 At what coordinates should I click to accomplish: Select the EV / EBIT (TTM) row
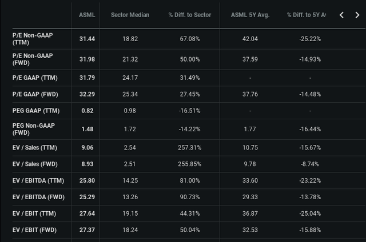(x=36, y=213)
